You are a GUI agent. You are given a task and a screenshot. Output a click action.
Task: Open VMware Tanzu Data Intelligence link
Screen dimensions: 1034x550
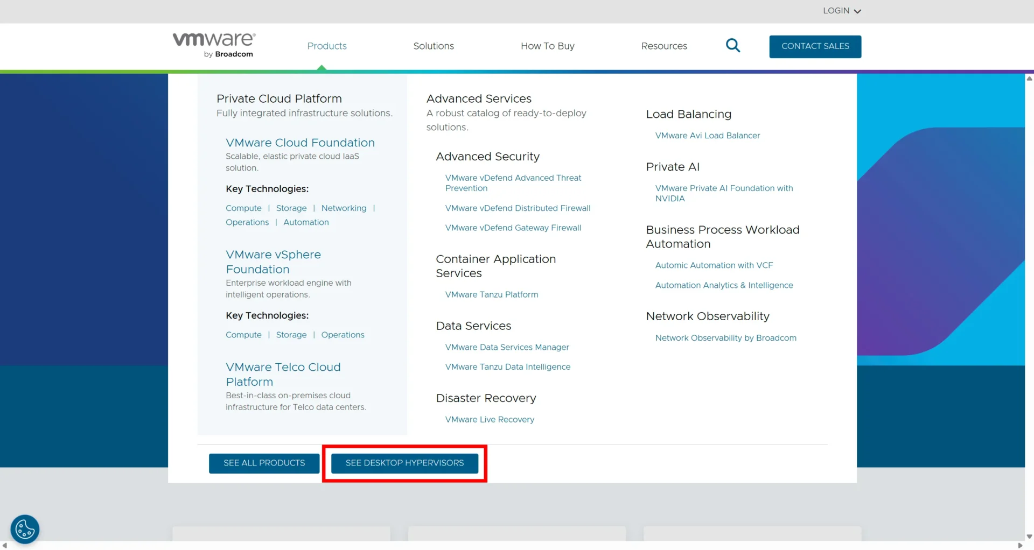point(508,366)
